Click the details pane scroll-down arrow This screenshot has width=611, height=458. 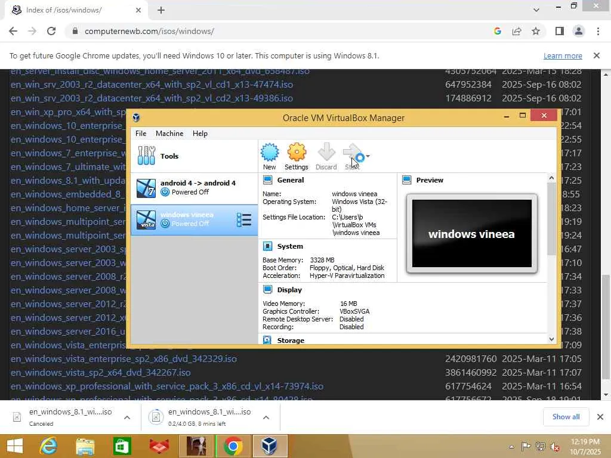pos(551,339)
